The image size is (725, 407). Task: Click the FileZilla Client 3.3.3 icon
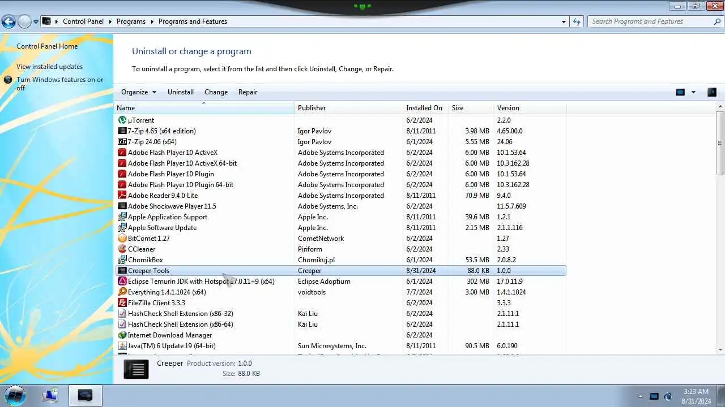click(x=122, y=302)
